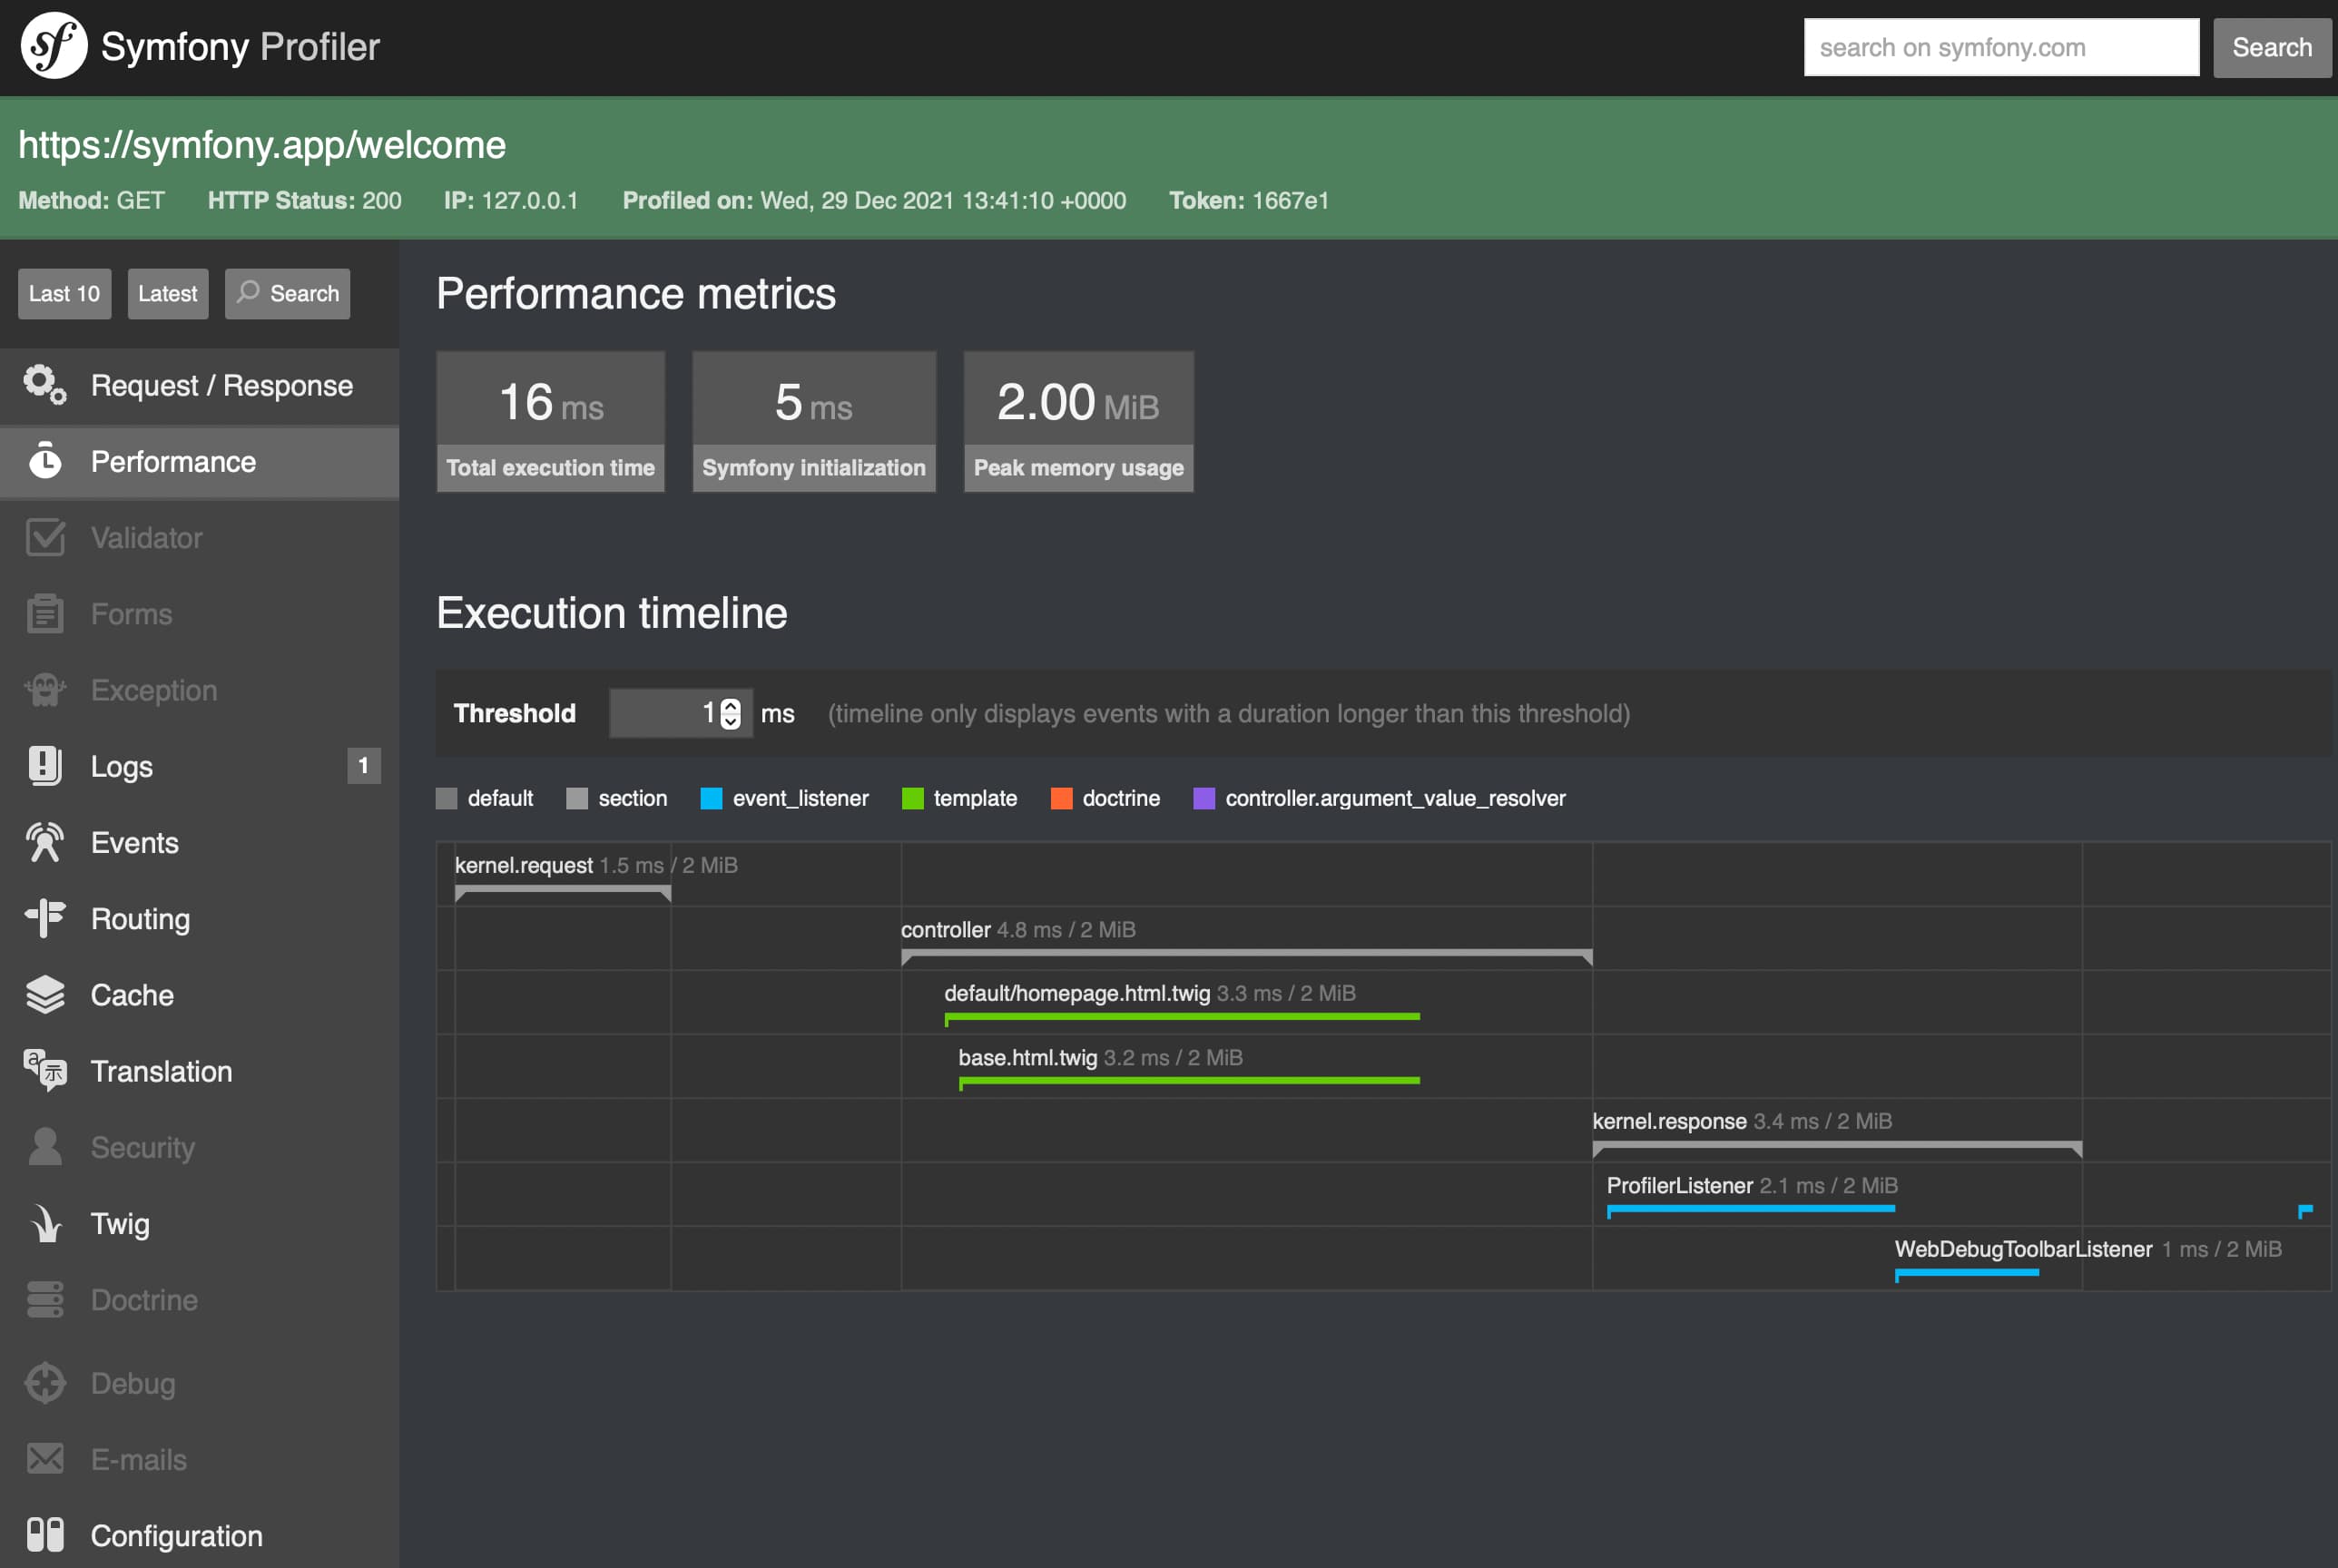
Task: Click the Performance icon in sidebar
Action: (x=45, y=462)
